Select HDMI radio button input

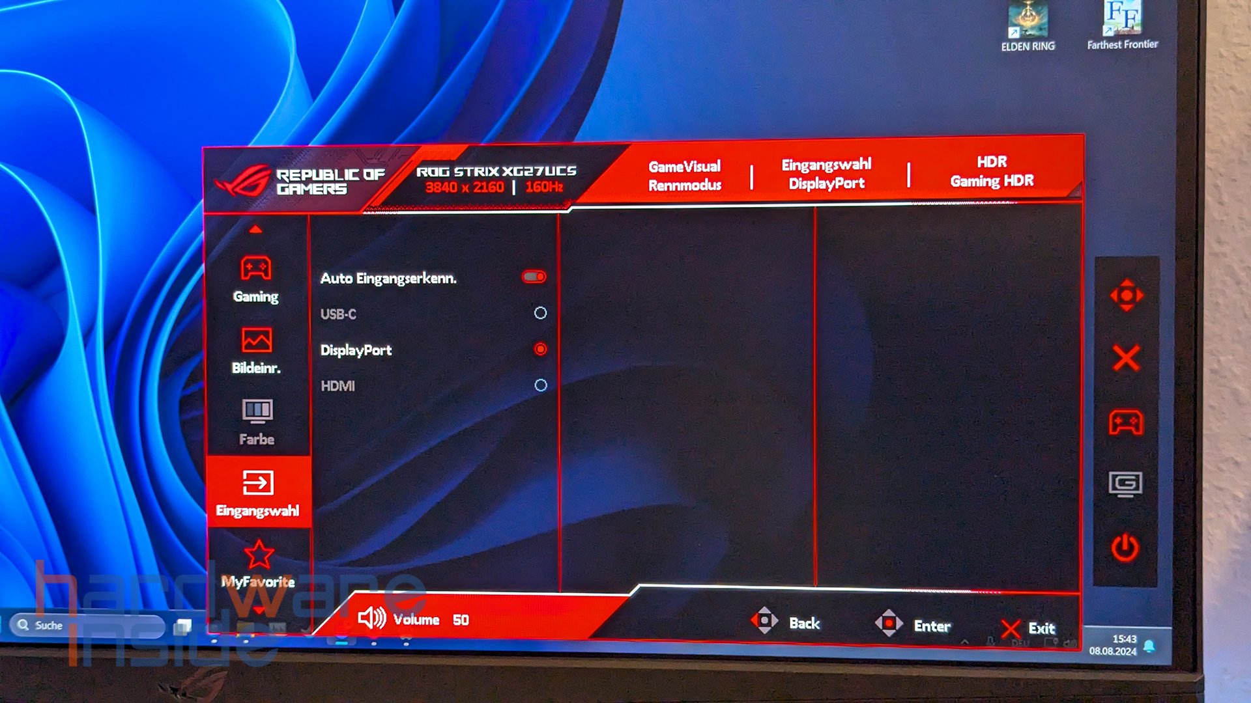(x=540, y=385)
